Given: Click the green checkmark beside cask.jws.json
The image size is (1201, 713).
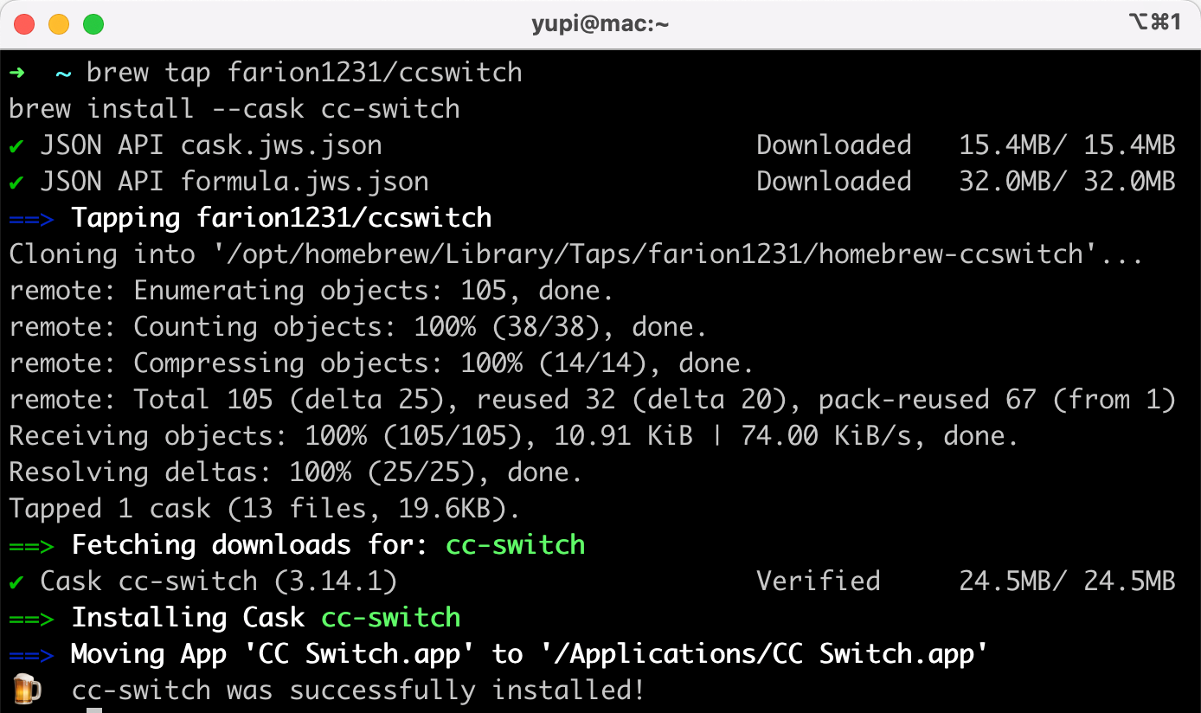Looking at the screenshot, I should [16, 145].
